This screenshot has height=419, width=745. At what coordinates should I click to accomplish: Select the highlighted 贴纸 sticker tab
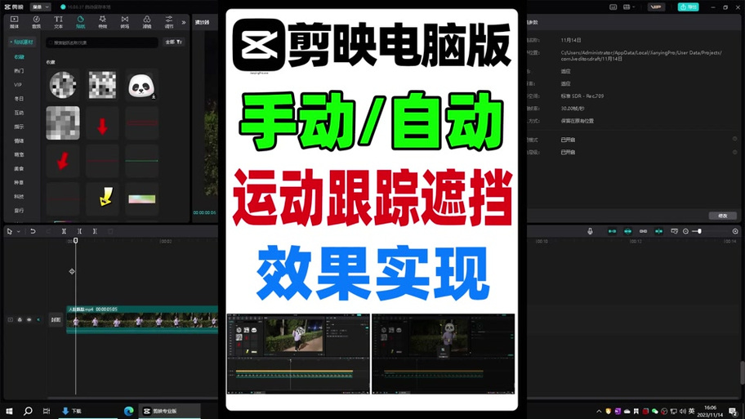pos(80,22)
